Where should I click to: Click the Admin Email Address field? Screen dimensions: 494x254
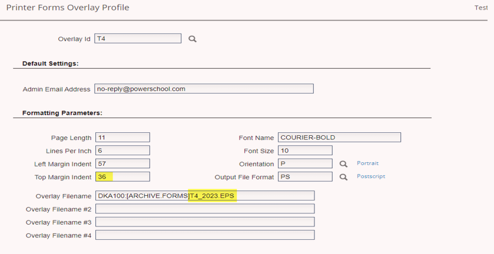click(x=204, y=89)
